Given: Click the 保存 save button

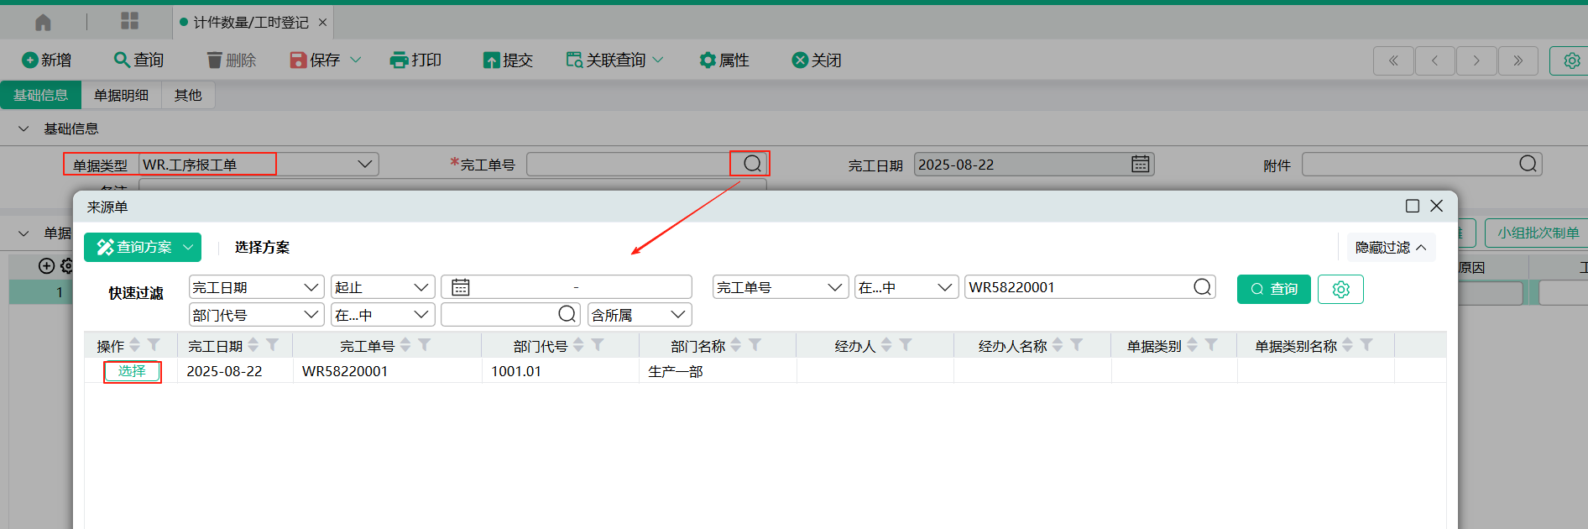Looking at the screenshot, I should (316, 60).
